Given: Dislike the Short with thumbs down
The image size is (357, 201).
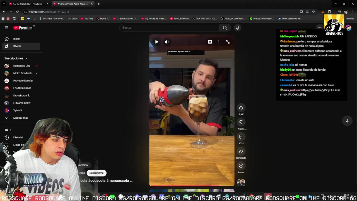Looking at the screenshot, I should click(241, 122).
